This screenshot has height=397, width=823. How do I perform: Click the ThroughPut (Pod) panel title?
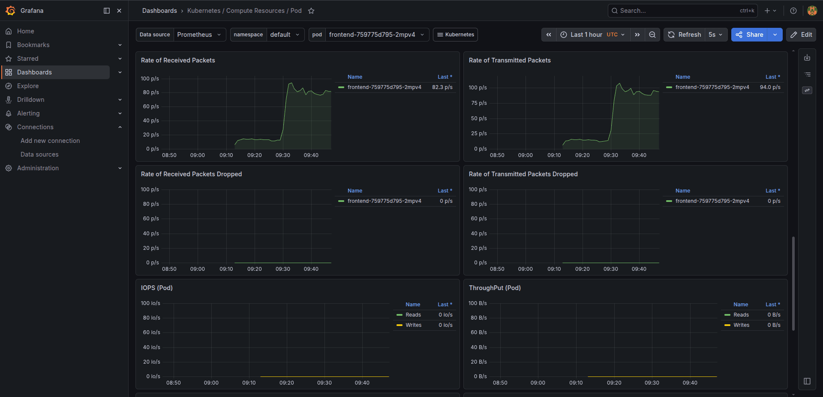[495, 288]
